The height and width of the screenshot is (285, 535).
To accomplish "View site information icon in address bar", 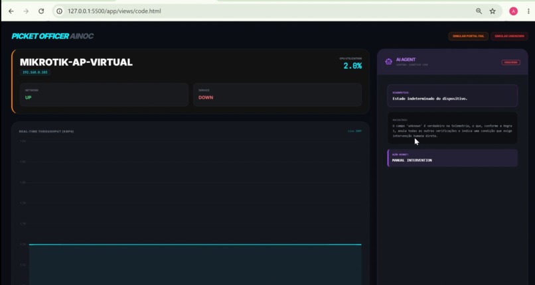I will [x=59, y=11].
